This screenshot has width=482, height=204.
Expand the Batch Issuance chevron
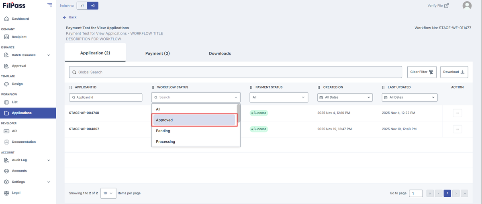pos(49,55)
